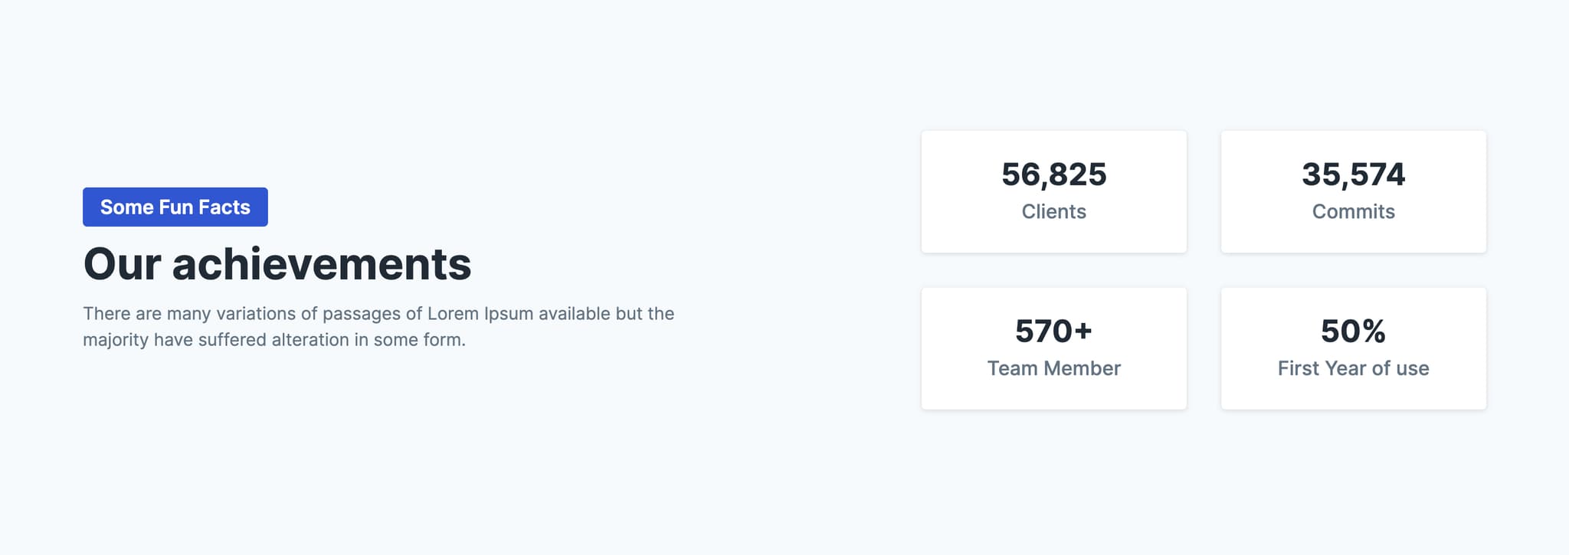Select the Commits label text

pos(1353,212)
